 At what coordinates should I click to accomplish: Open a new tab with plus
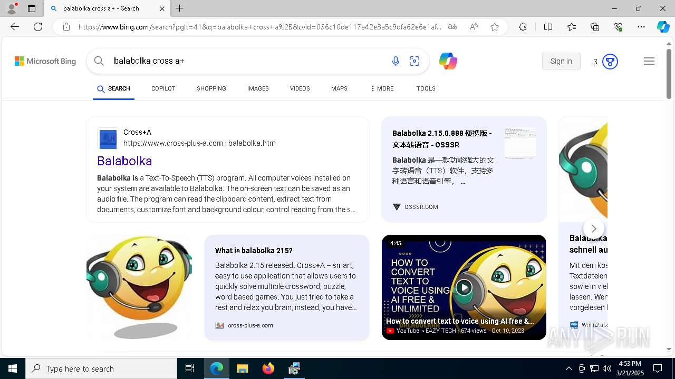point(180,8)
